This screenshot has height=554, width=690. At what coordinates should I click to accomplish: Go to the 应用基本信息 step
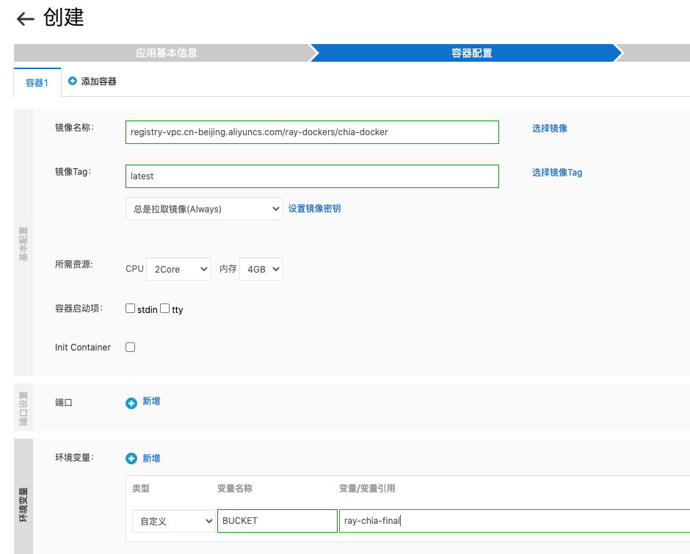click(x=166, y=53)
